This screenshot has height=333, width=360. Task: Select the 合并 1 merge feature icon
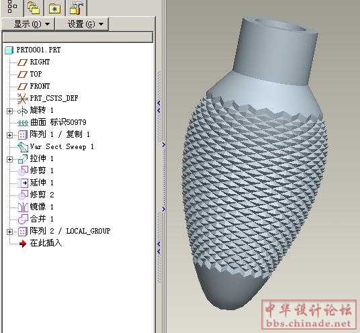(23, 219)
